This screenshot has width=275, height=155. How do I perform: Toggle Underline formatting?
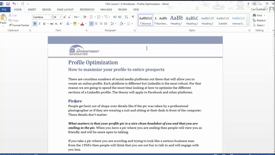44,24
